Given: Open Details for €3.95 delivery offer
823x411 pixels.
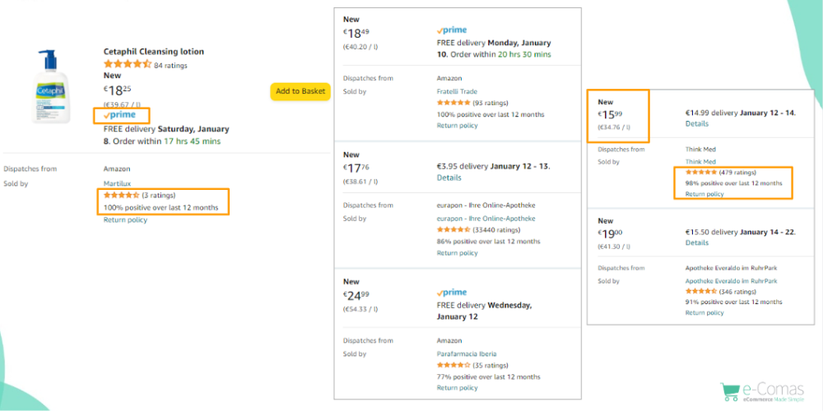Looking at the screenshot, I should (x=449, y=178).
